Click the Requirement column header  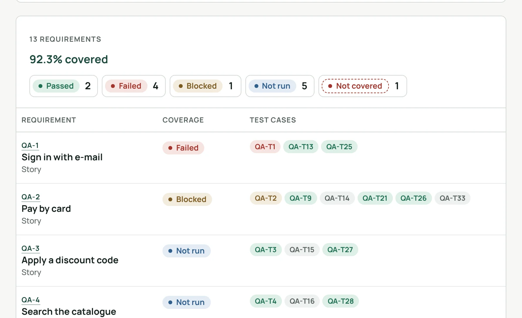pyautogui.click(x=49, y=120)
